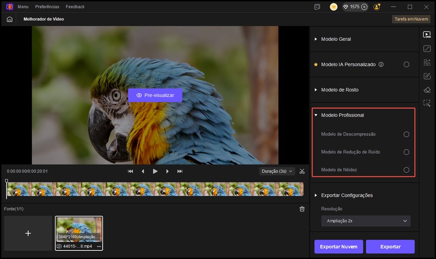Select Modelo de Descompressão radio button
Viewport: 436px width, 259px height.
point(406,134)
